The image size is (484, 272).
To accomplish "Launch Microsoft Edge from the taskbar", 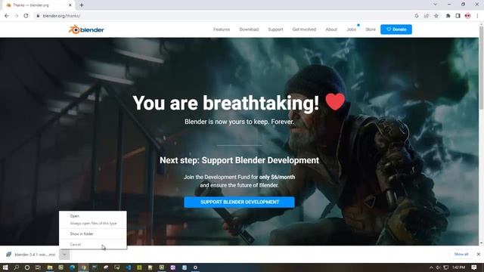I will tap(73, 267).
